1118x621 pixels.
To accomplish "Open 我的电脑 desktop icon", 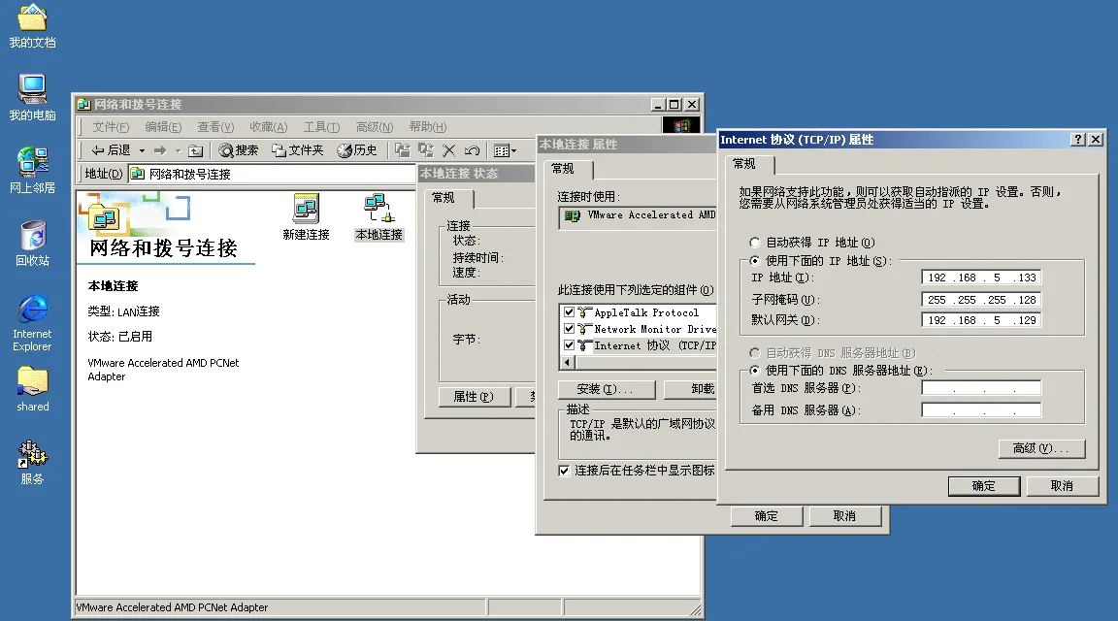I will [x=32, y=98].
